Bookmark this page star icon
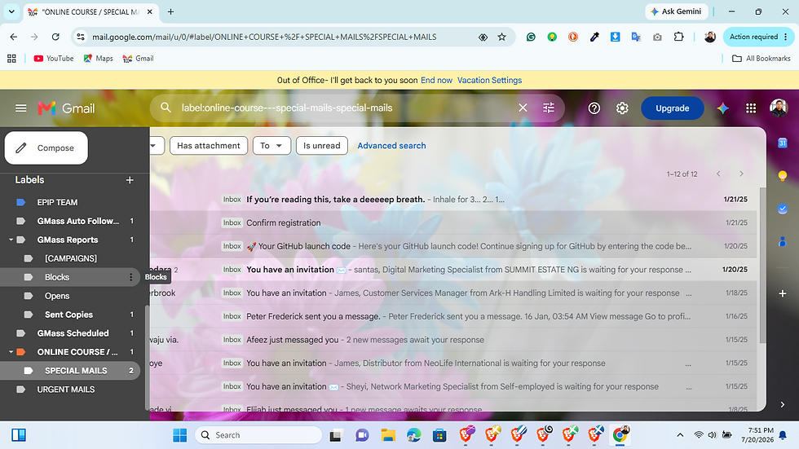The width and height of the screenshot is (799, 449). [502, 37]
